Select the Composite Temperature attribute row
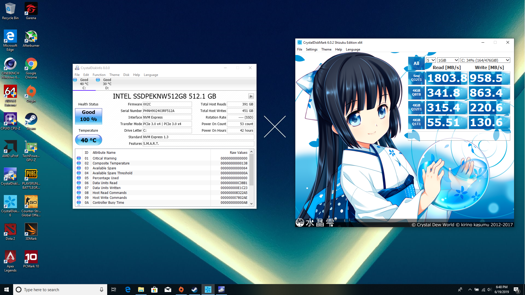The height and width of the screenshot is (295, 525). (x=162, y=163)
